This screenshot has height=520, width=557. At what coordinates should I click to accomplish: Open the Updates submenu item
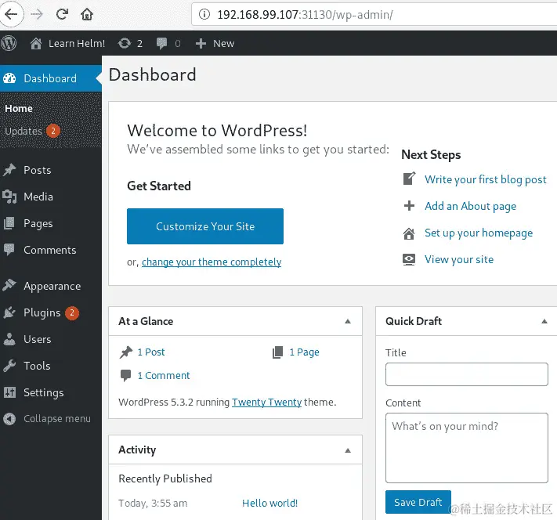pos(32,131)
